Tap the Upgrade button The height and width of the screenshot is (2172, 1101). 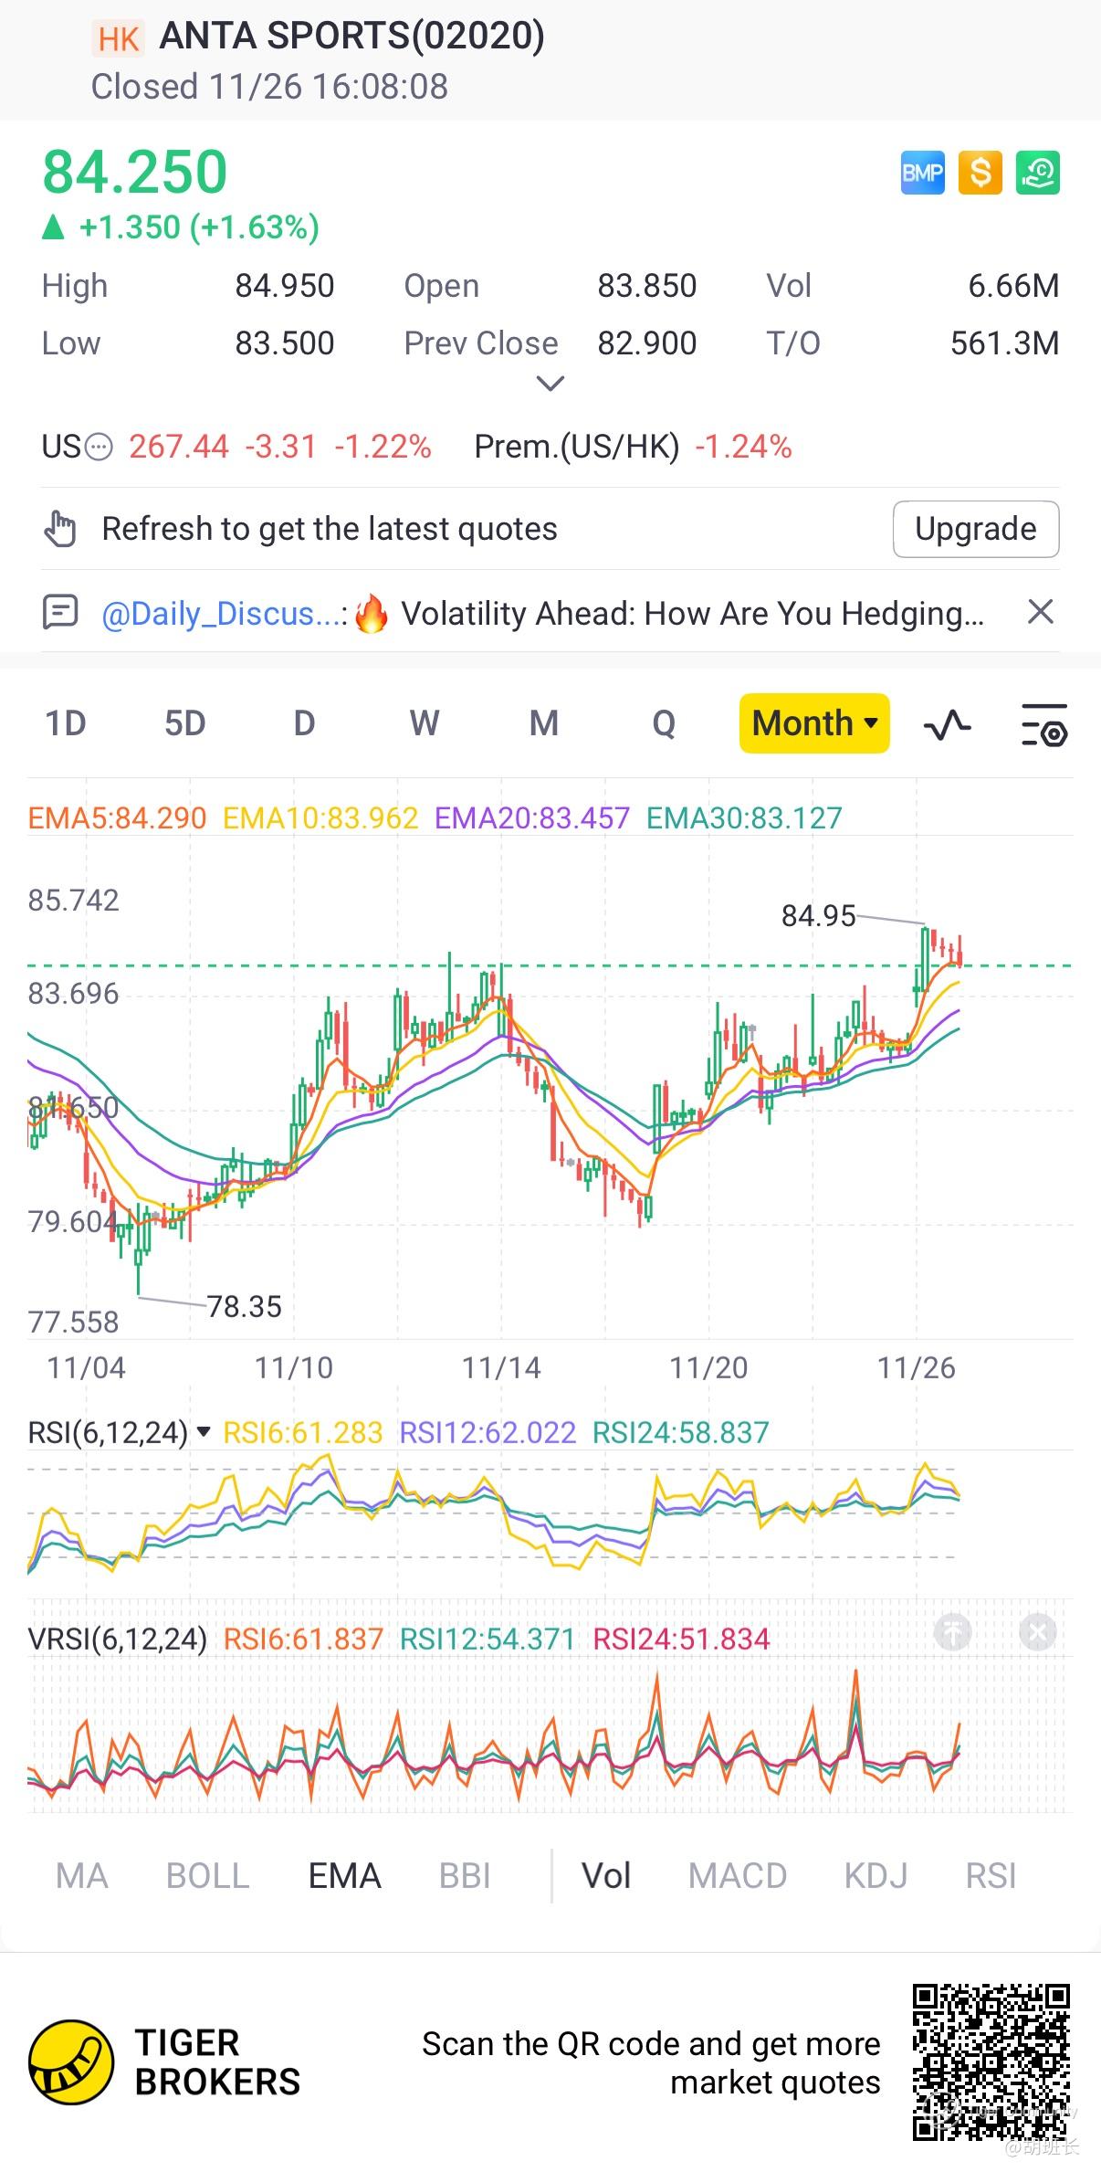click(976, 529)
